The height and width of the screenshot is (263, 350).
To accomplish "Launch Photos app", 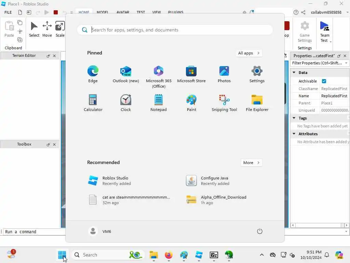I will [x=224, y=74].
